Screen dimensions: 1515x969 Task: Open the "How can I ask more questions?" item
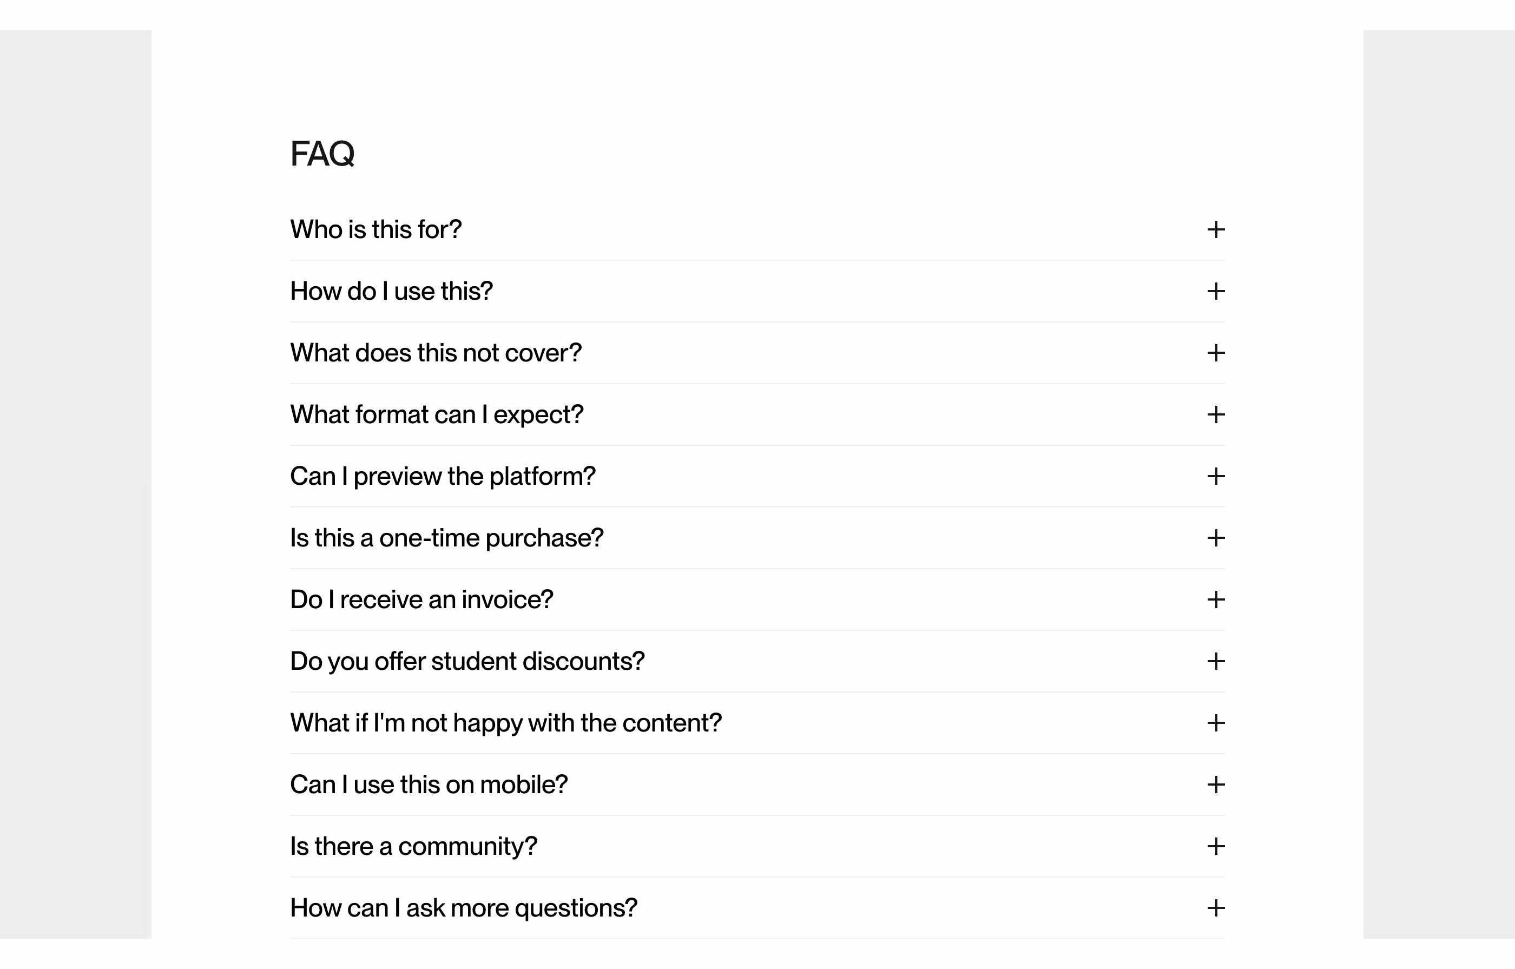point(757,908)
